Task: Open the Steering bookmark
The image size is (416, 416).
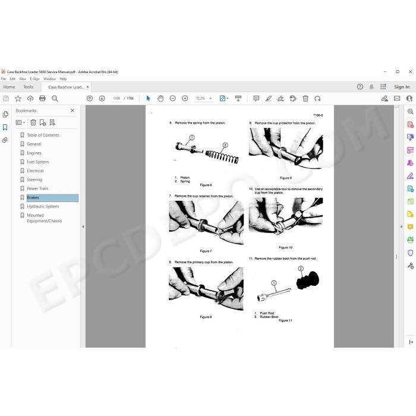Action: point(34,179)
